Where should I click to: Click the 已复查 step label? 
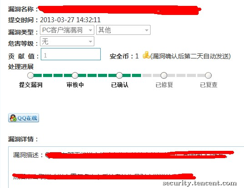tap(209, 85)
